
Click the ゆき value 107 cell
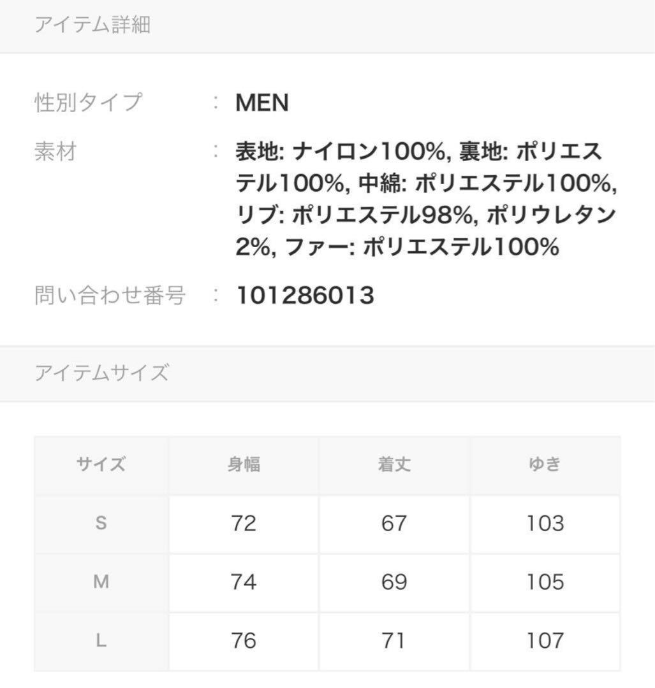545,641
